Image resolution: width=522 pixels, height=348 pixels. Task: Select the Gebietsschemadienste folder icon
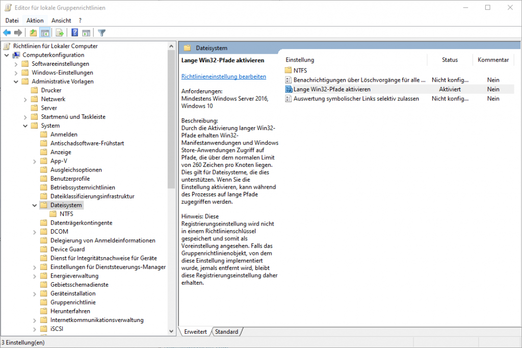(44, 285)
